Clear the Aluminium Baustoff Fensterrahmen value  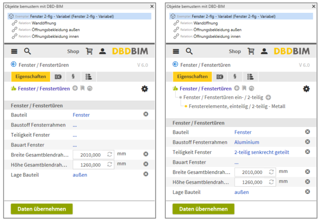[x=307, y=142]
